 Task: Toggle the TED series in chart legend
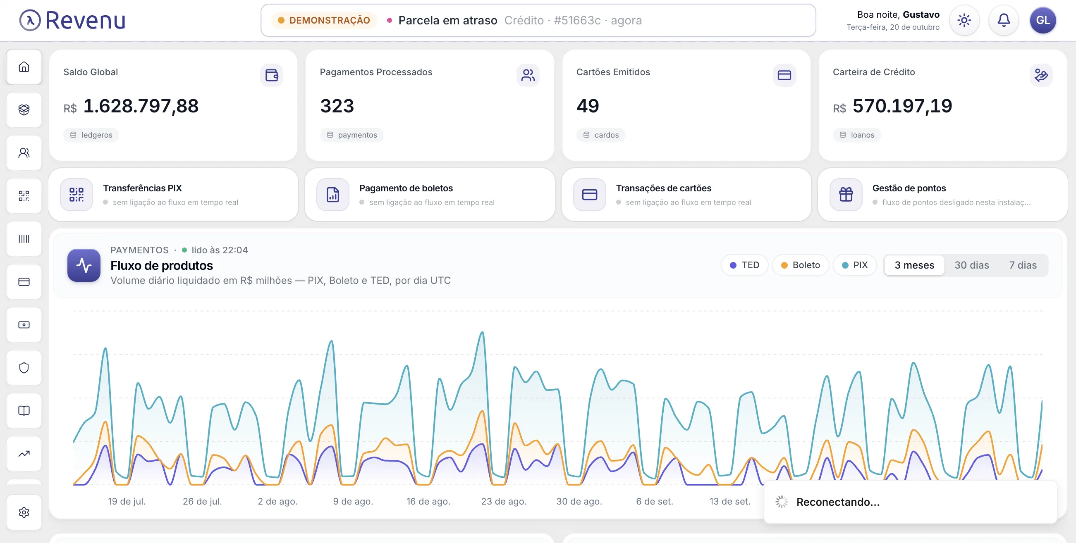click(744, 265)
